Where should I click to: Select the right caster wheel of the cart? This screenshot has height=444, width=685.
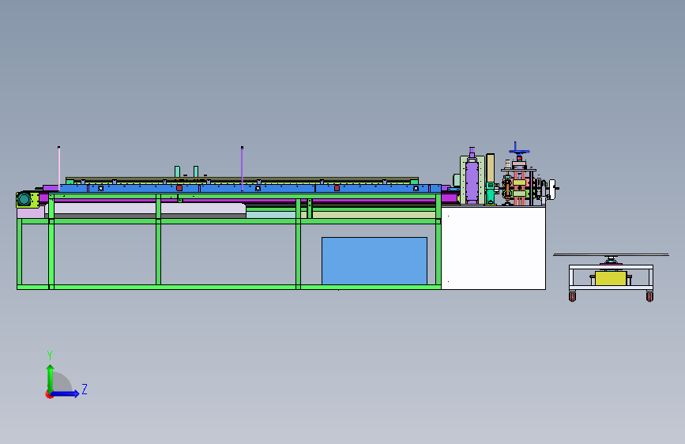coord(649,297)
